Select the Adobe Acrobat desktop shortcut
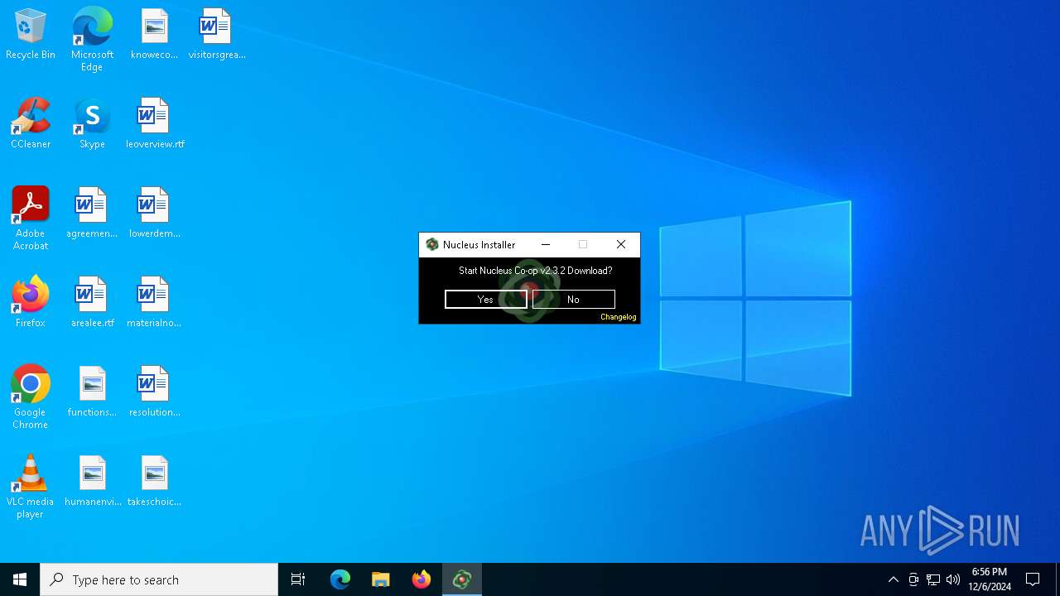This screenshot has width=1060, height=596. tap(31, 219)
